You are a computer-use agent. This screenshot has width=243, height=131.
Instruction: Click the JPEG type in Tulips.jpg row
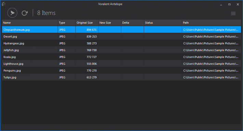62,77
